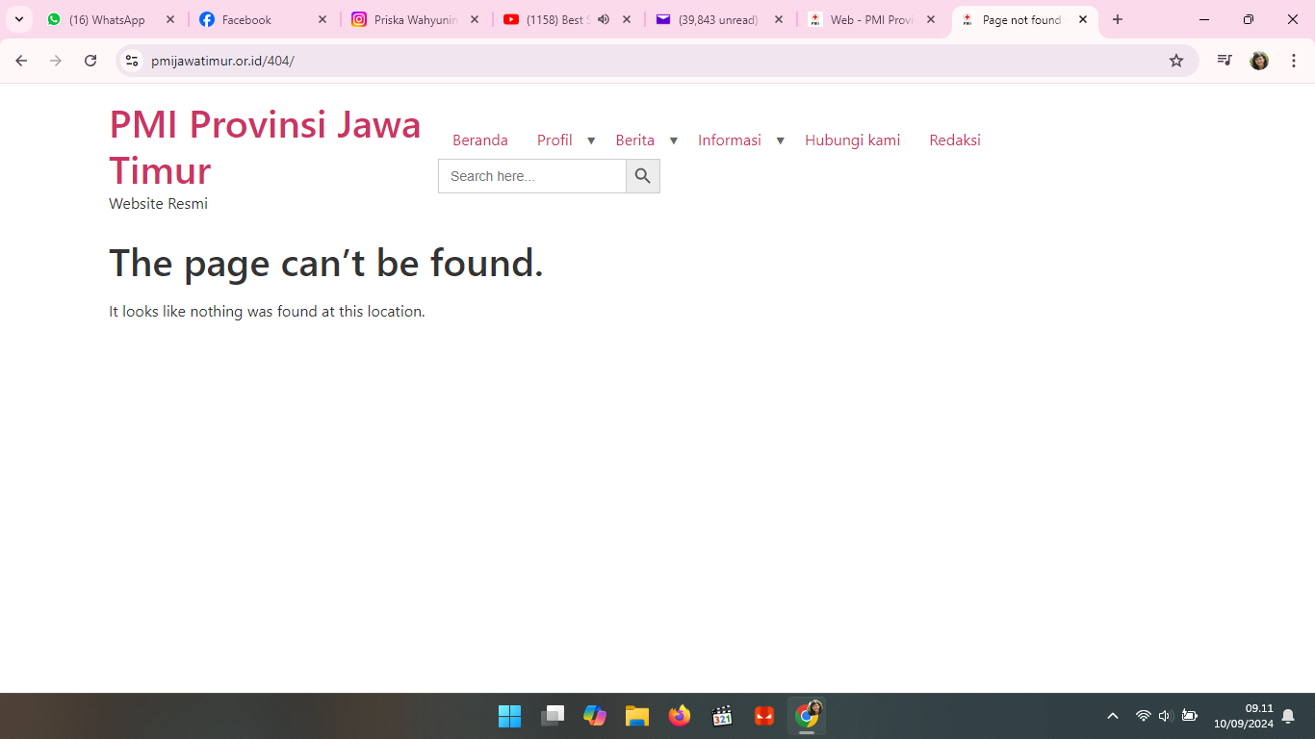Open File Explorer from the taskbar
The width and height of the screenshot is (1315, 739).
point(636,716)
